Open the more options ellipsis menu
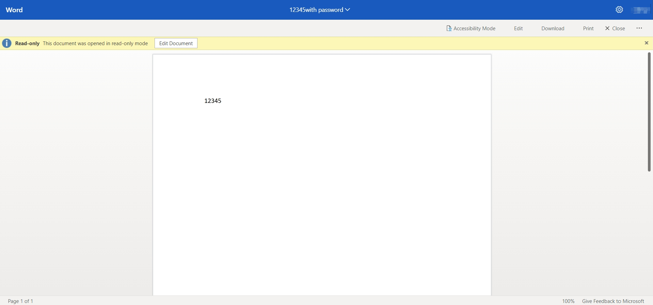 (x=639, y=29)
